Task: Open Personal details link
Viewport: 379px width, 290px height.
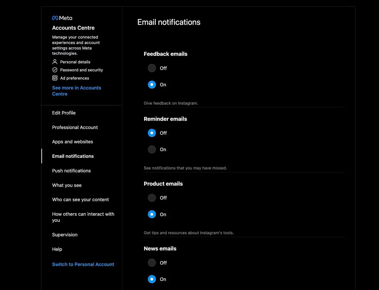Action: point(75,62)
